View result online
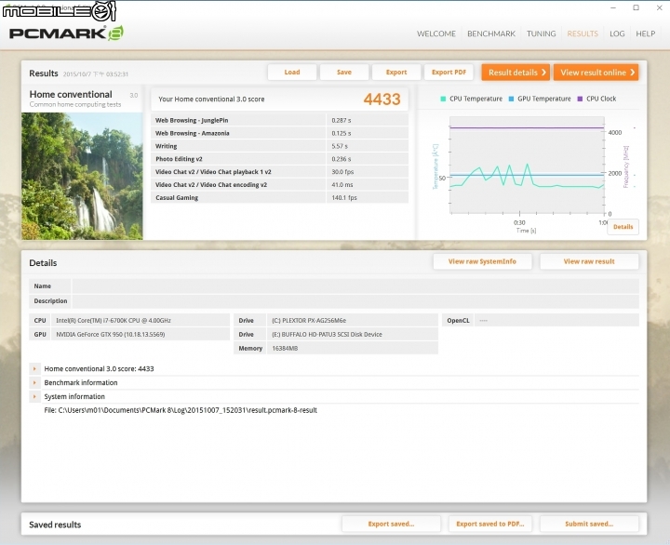The width and height of the screenshot is (670, 545). click(x=596, y=73)
